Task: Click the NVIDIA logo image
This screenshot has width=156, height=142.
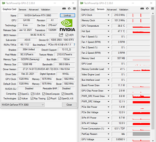Action: coord(67,25)
